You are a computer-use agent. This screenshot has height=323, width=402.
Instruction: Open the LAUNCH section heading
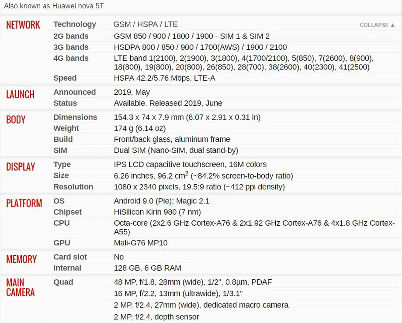click(20, 95)
